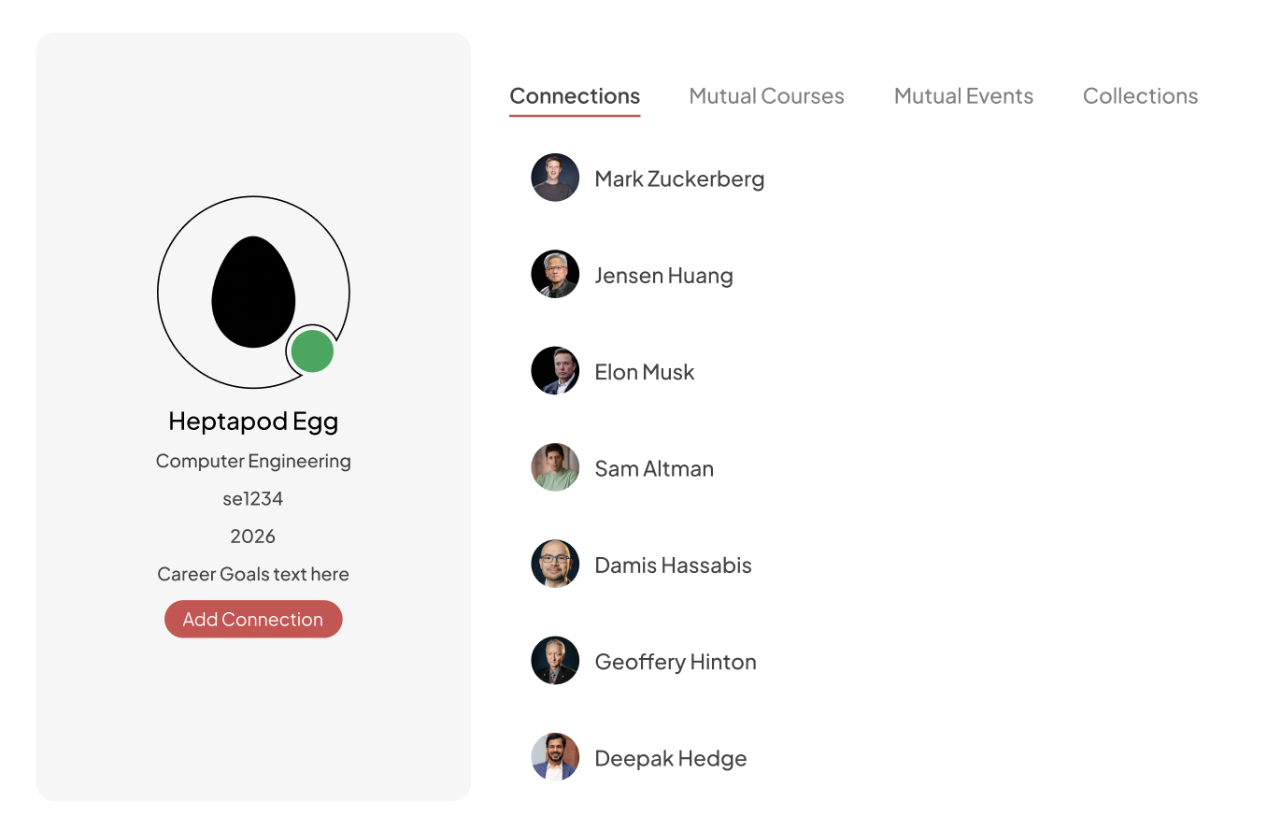Click Sam Altman's avatar photo
Image resolution: width=1267 pixels, height=830 pixels.
555,467
